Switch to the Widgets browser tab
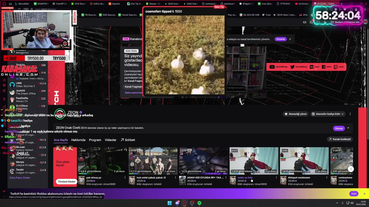The width and height of the screenshot is (369, 207). tap(246, 4)
